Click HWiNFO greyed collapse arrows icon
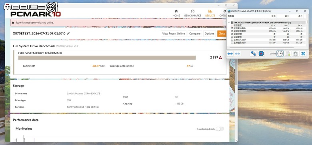Viewport: 312px width, 145px height. click(237, 54)
